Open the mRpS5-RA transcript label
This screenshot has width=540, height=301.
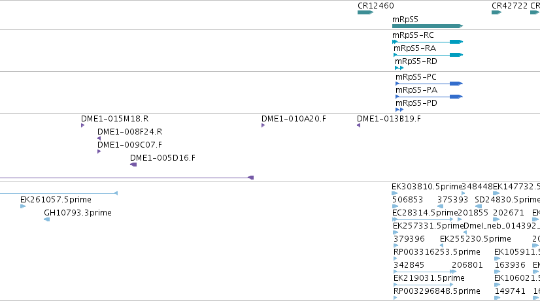point(414,48)
